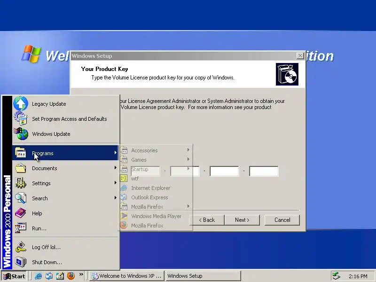
Task: Click the Start button
Action: click(x=14, y=276)
